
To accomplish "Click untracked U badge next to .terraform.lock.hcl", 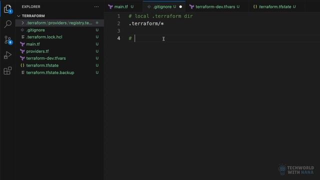I will click(x=97, y=37).
